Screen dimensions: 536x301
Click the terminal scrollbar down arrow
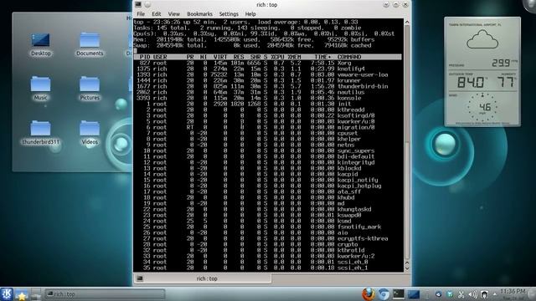407,268
